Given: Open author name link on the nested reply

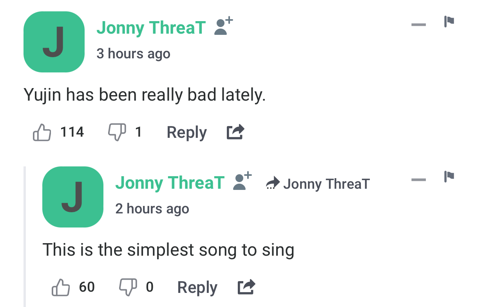Looking at the screenshot, I should [170, 183].
